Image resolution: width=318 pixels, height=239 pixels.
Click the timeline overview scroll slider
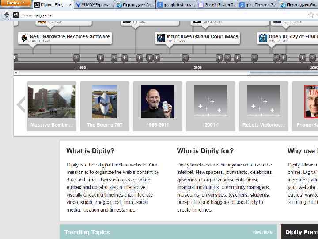pyautogui.click(x=284, y=73)
